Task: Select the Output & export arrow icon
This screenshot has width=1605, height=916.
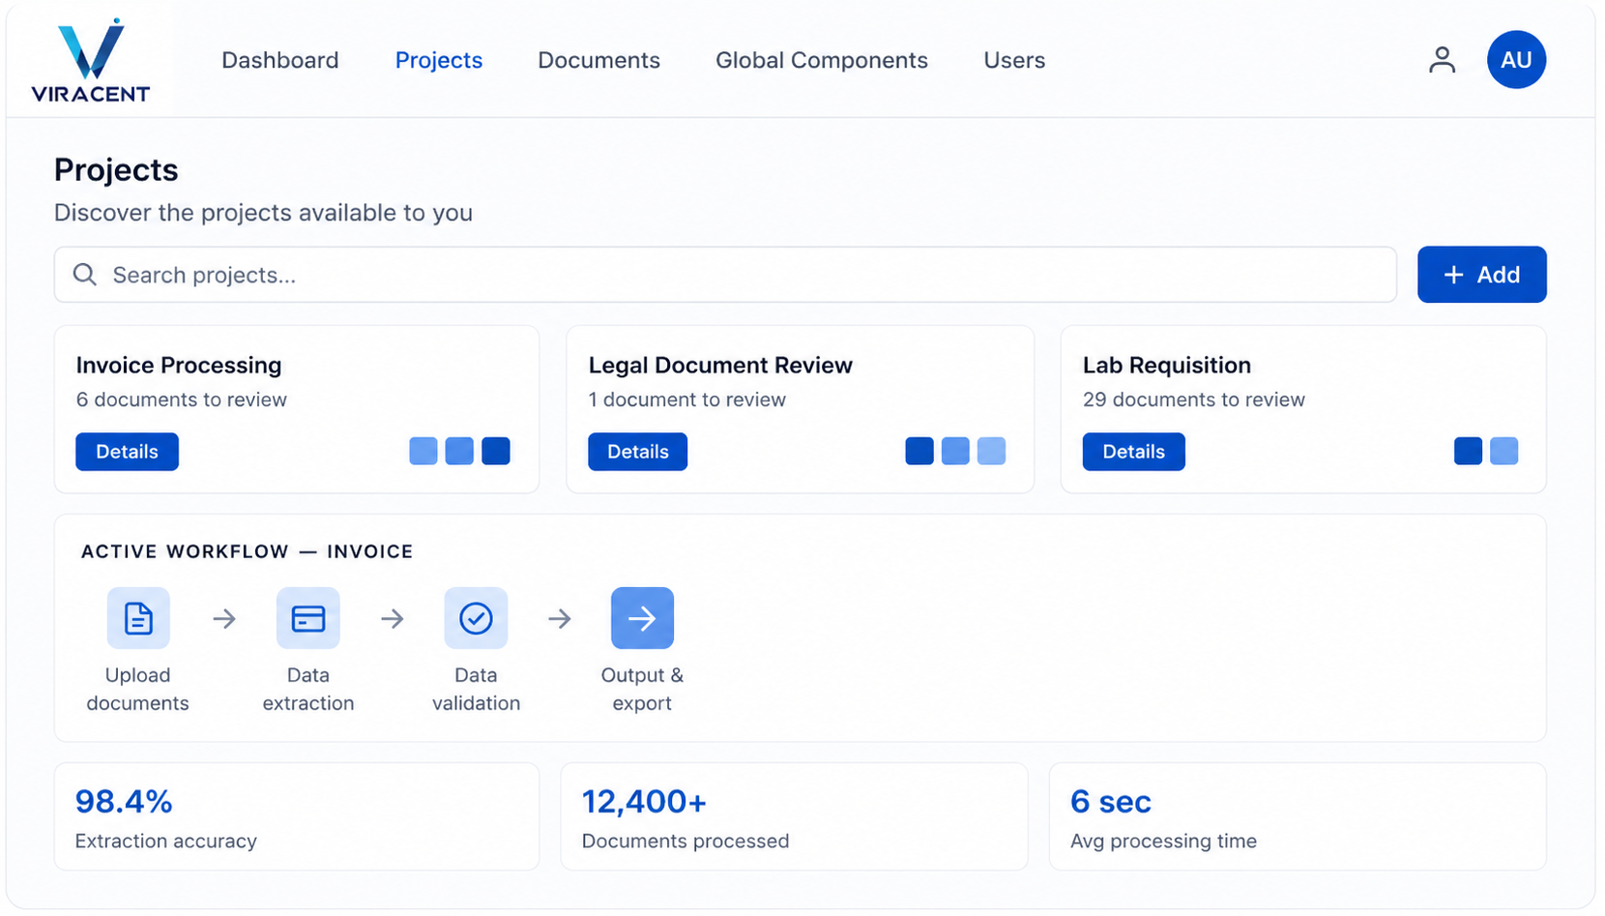Action: tap(642, 618)
